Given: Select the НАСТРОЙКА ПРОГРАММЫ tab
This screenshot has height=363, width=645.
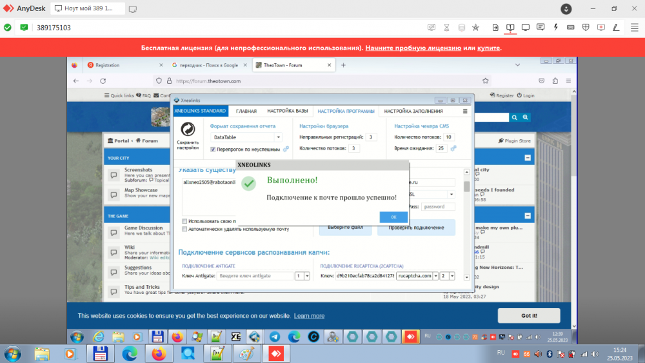Looking at the screenshot, I should pyautogui.click(x=346, y=111).
